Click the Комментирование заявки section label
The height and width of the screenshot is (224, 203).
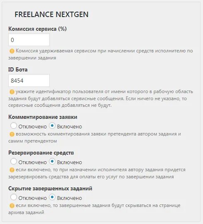pyautogui.click(x=43, y=117)
